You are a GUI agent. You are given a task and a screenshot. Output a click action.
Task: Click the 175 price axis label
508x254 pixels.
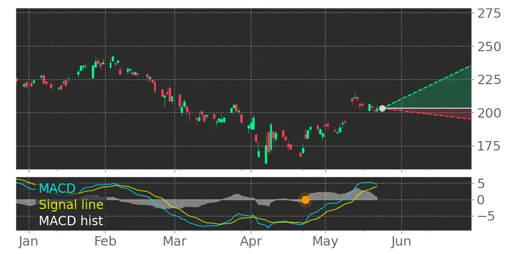click(x=489, y=146)
